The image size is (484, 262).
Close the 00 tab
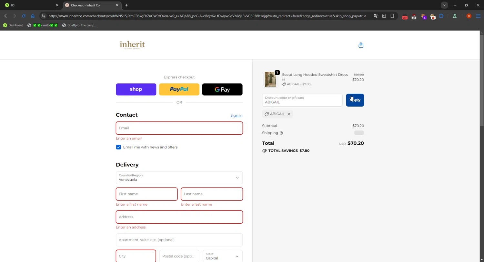pyautogui.click(x=57, y=5)
